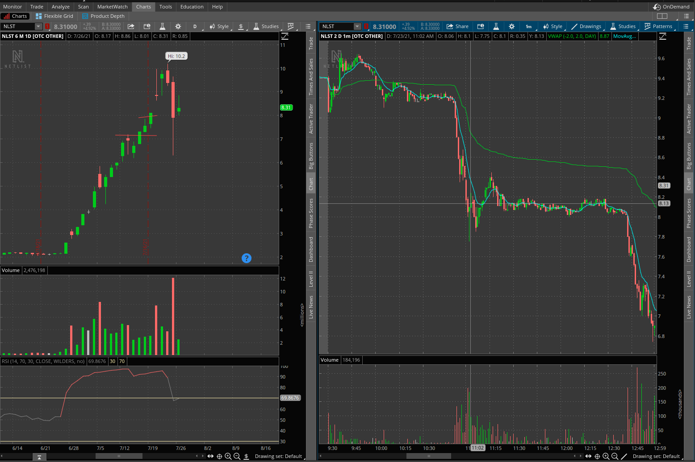Open right chart Drawings menu
This screenshot has height=462, width=695.
point(586,26)
